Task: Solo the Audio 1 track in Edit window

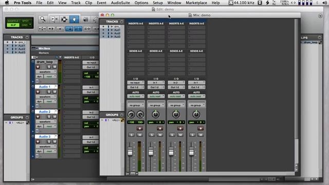Action: tap(49, 91)
